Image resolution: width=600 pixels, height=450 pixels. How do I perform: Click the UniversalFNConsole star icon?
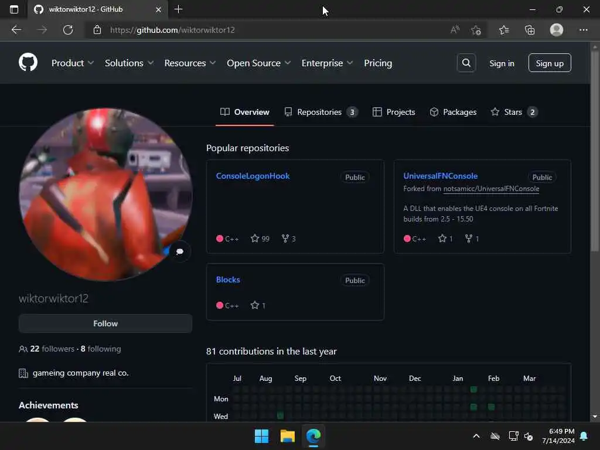442,238
